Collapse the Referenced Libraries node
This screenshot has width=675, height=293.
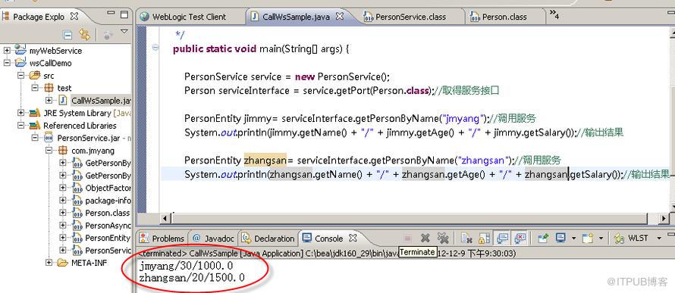click(x=20, y=126)
